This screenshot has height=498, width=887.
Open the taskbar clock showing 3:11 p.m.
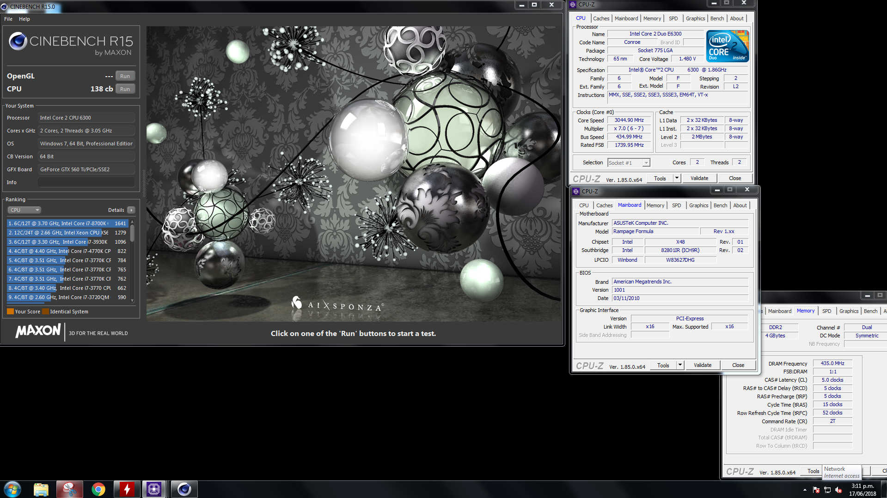pyautogui.click(x=863, y=490)
